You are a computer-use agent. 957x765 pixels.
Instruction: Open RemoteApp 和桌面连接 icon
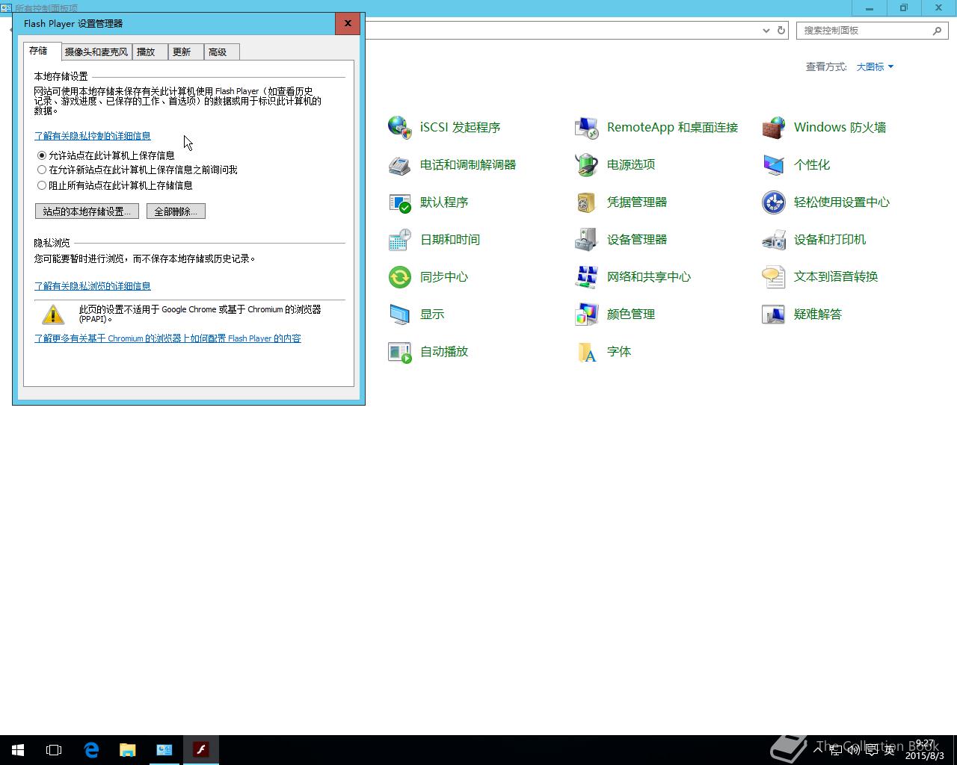click(587, 127)
